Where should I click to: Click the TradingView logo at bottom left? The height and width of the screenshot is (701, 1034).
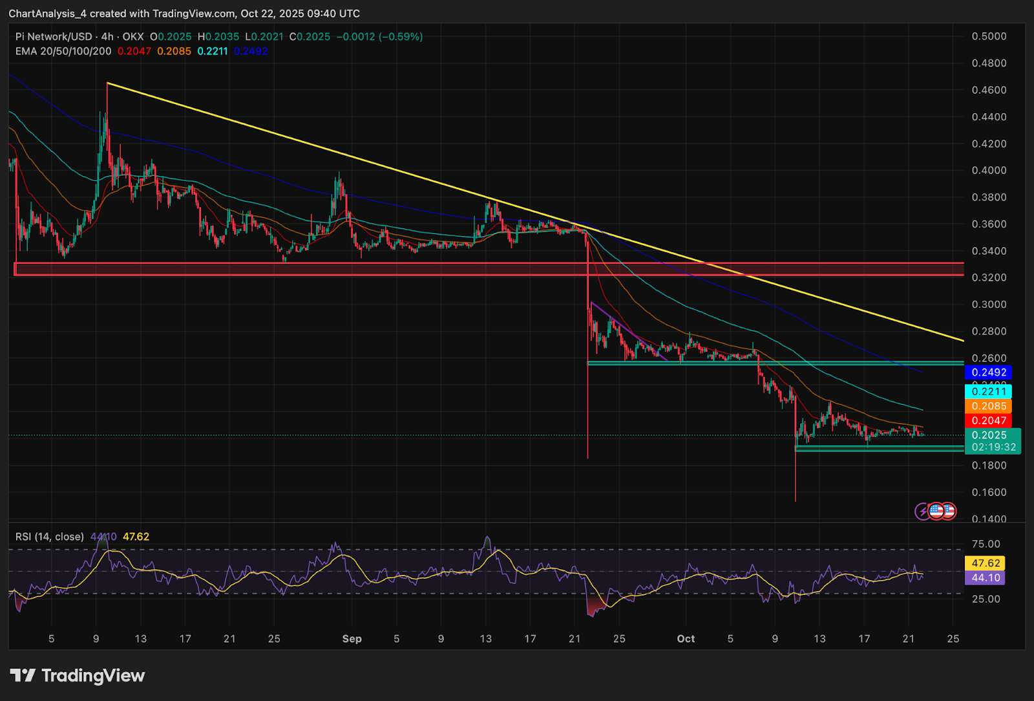[78, 676]
